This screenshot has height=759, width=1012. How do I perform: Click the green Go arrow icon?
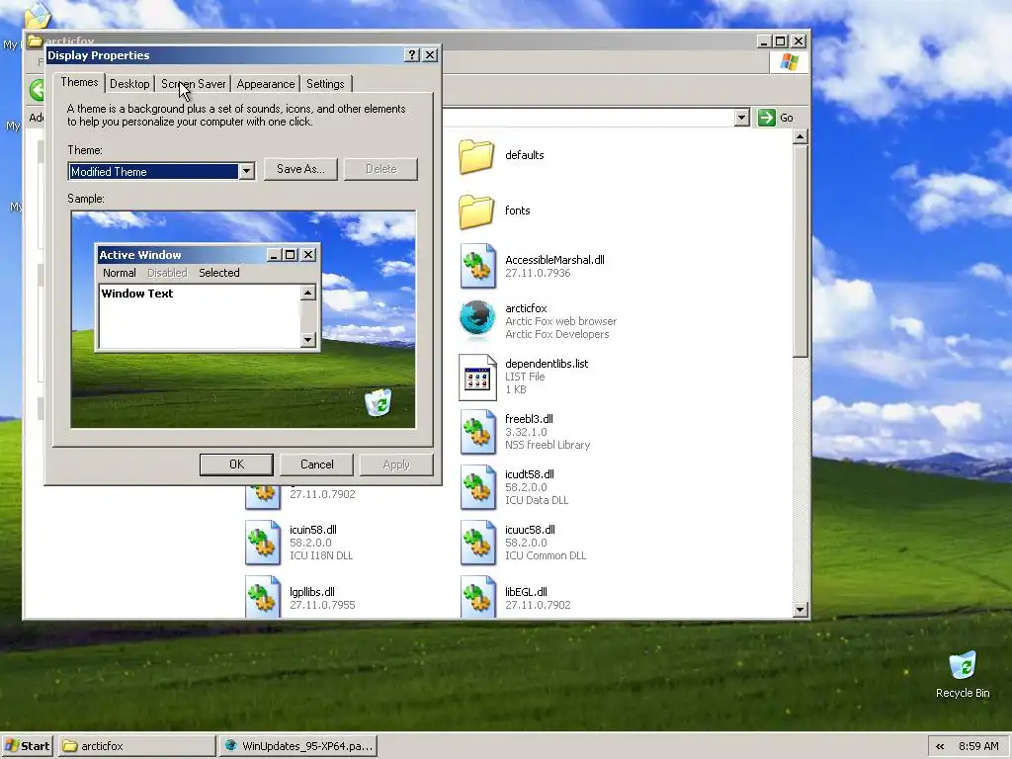pyautogui.click(x=766, y=118)
